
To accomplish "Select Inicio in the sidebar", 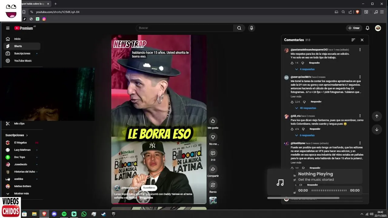I will [22, 39].
